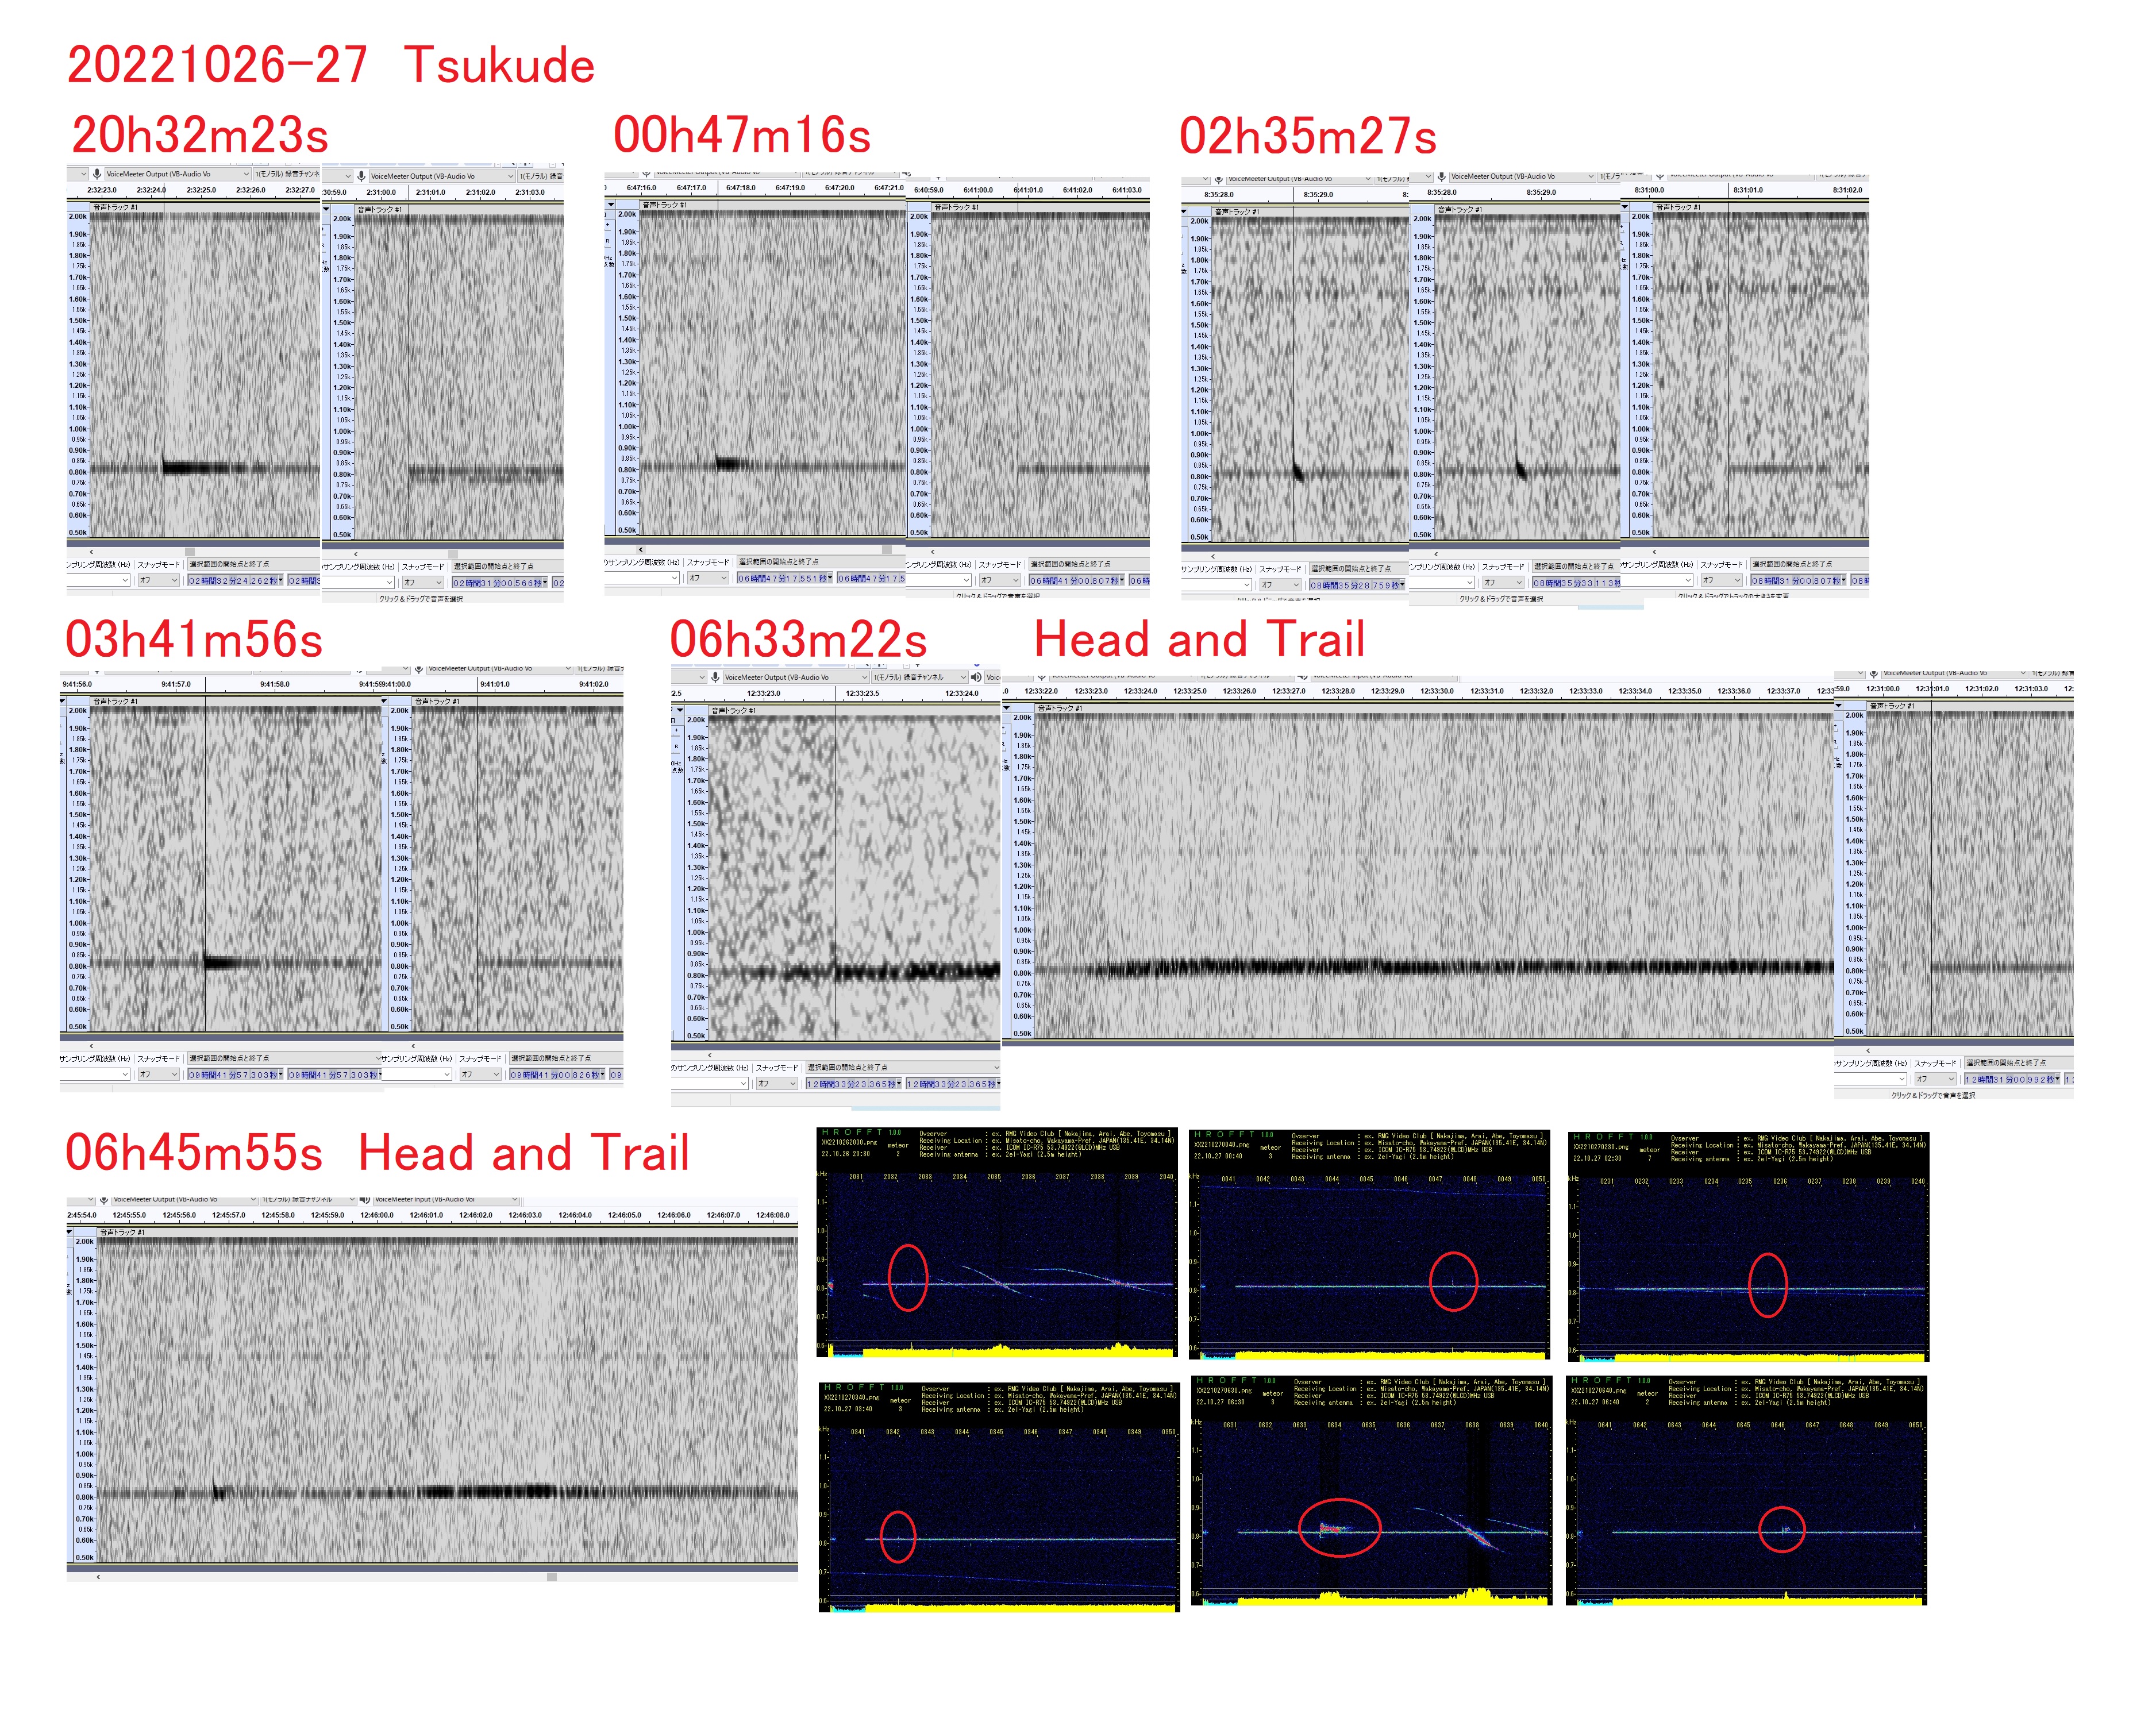Screen dimensions: 2156x1710
Task: Click the 12:33:30.0 mark on the timeline ruler
Action: pyautogui.click(x=1436, y=691)
